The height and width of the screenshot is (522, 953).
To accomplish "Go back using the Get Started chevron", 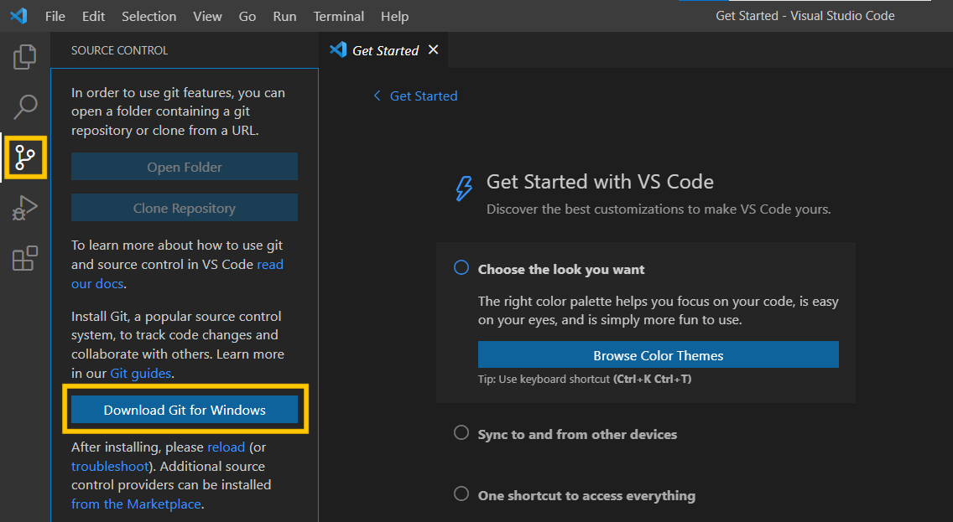I will pyautogui.click(x=377, y=96).
